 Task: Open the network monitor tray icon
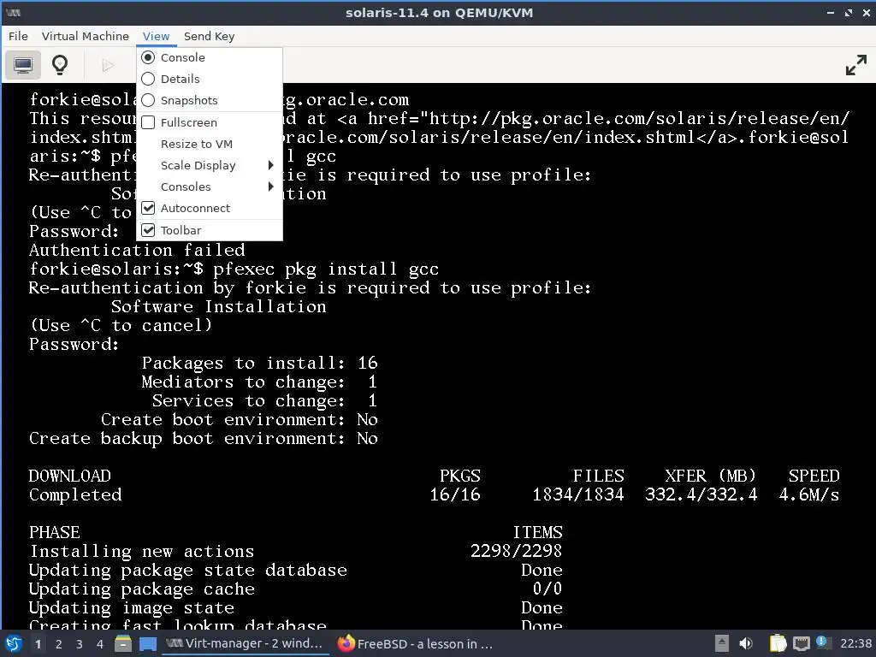[801, 643]
